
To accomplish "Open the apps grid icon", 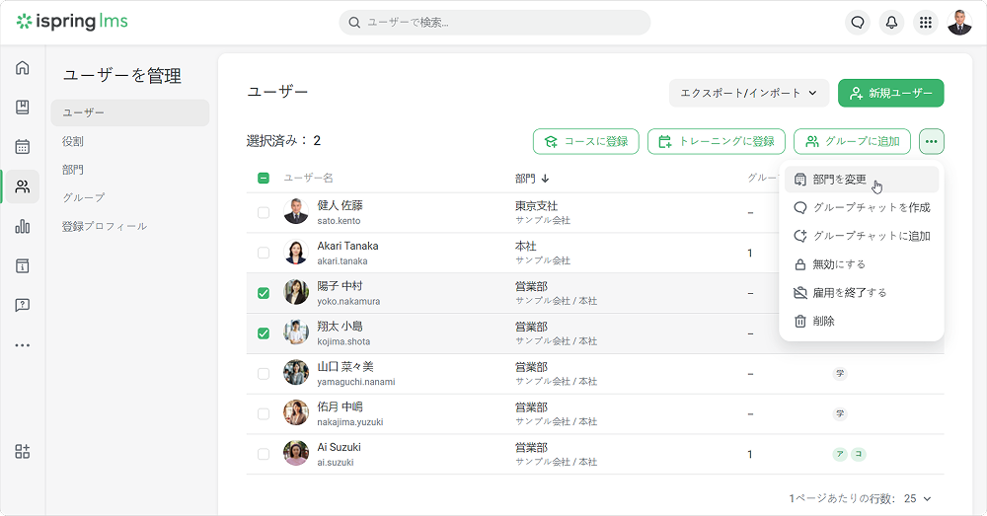I will click(x=925, y=23).
